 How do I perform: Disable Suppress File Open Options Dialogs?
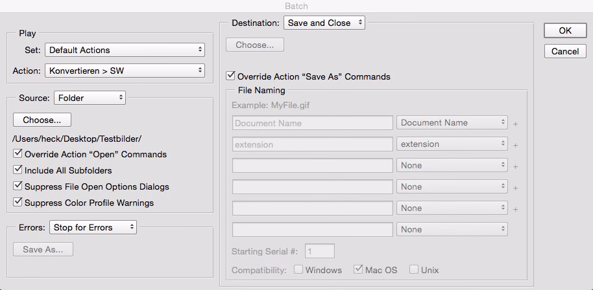[x=18, y=187]
